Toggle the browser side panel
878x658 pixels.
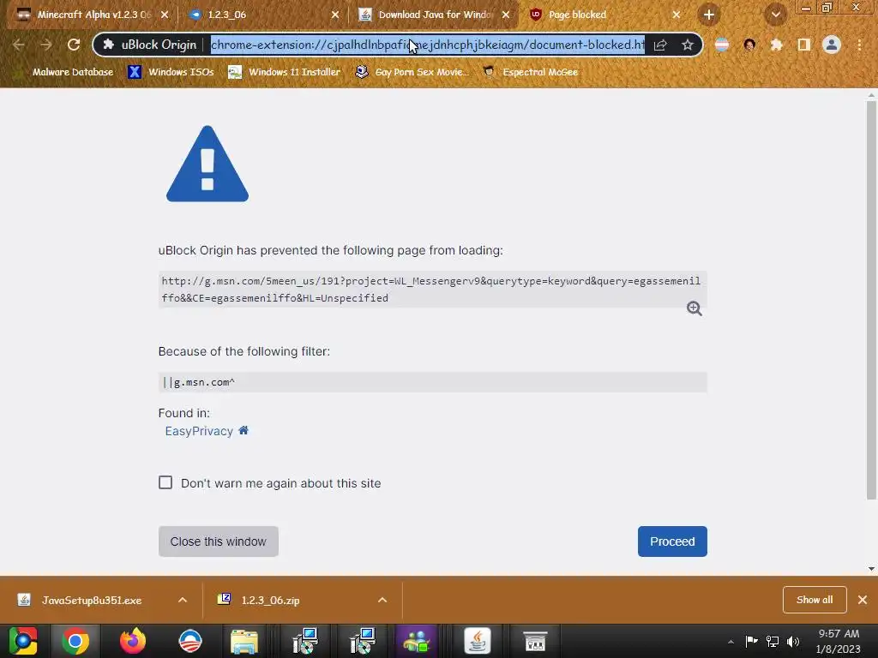(804, 45)
